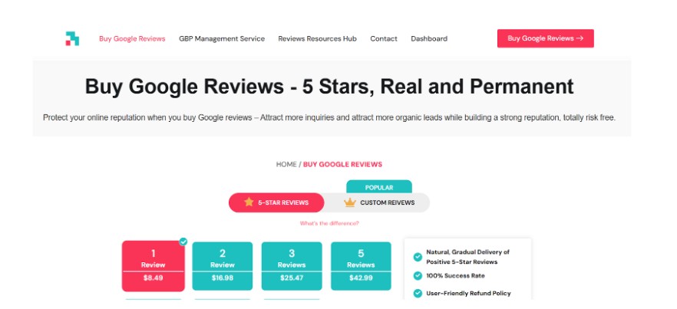
Task: Select the 1 Review $8.49 package
Action: click(x=153, y=265)
